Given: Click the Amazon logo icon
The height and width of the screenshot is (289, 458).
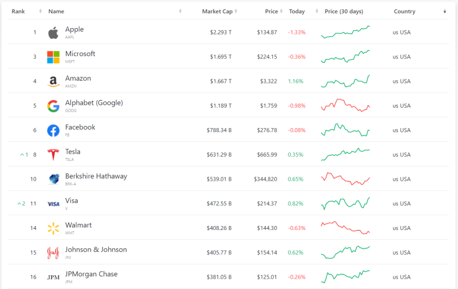Looking at the screenshot, I should (x=53, y=82).
